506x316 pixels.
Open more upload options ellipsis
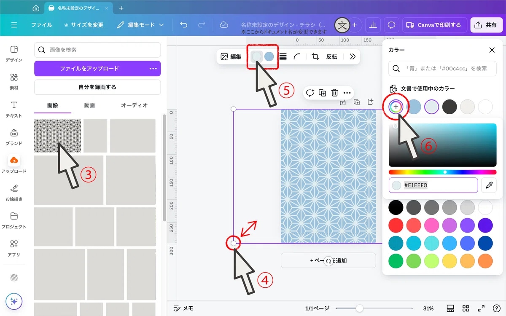[153, 68]
